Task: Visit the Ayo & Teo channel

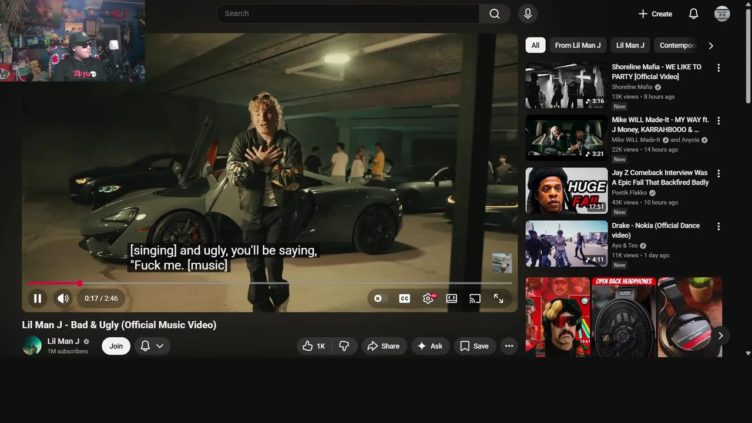Action: (625, 246)
